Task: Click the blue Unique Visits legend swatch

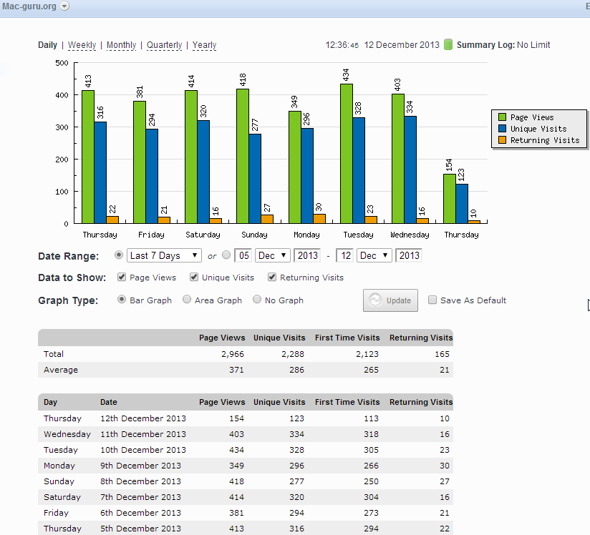Action: pyautogui.click(x=502, y=129)
